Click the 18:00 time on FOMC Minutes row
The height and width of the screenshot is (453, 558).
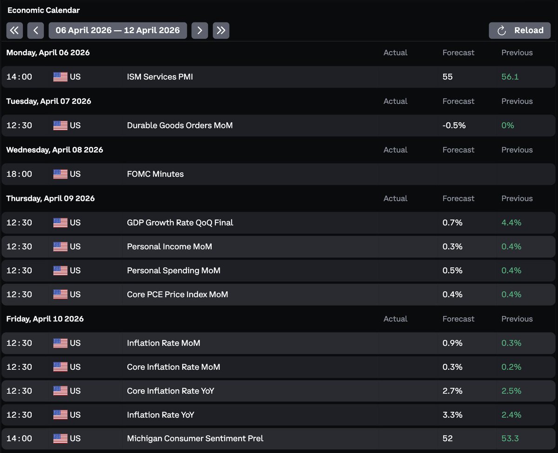click(x=19, y=174)
